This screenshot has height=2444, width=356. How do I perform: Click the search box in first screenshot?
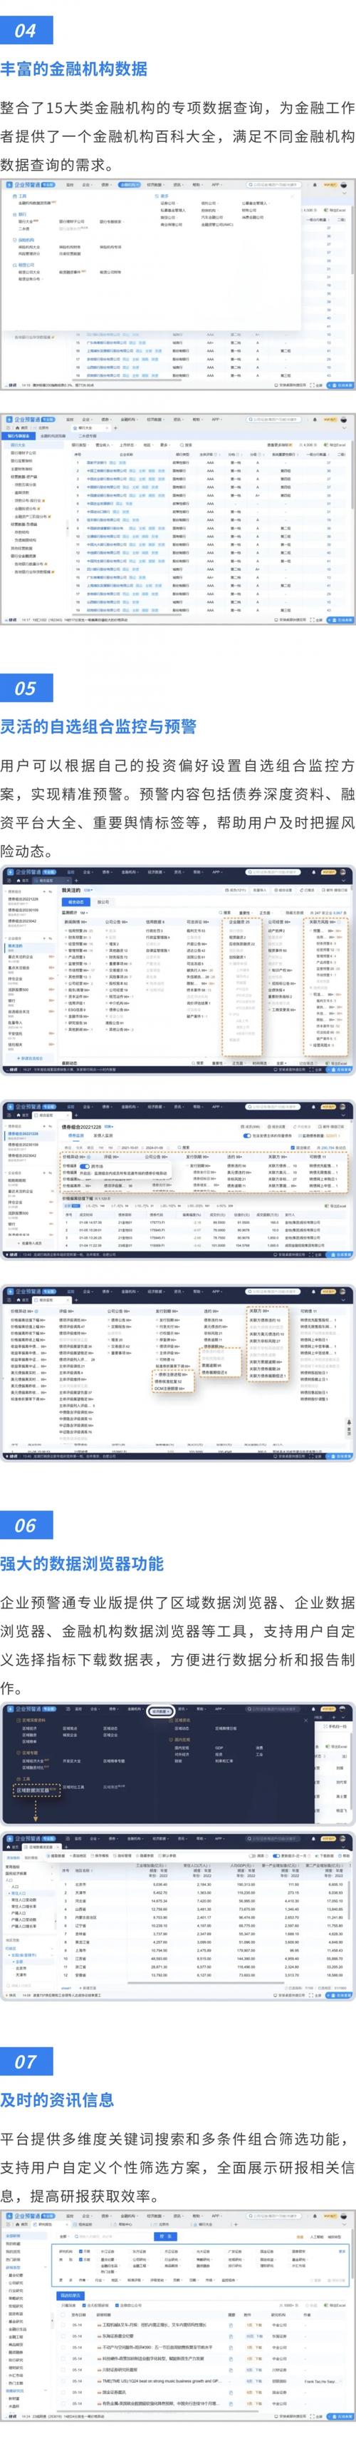coord(273,185)
